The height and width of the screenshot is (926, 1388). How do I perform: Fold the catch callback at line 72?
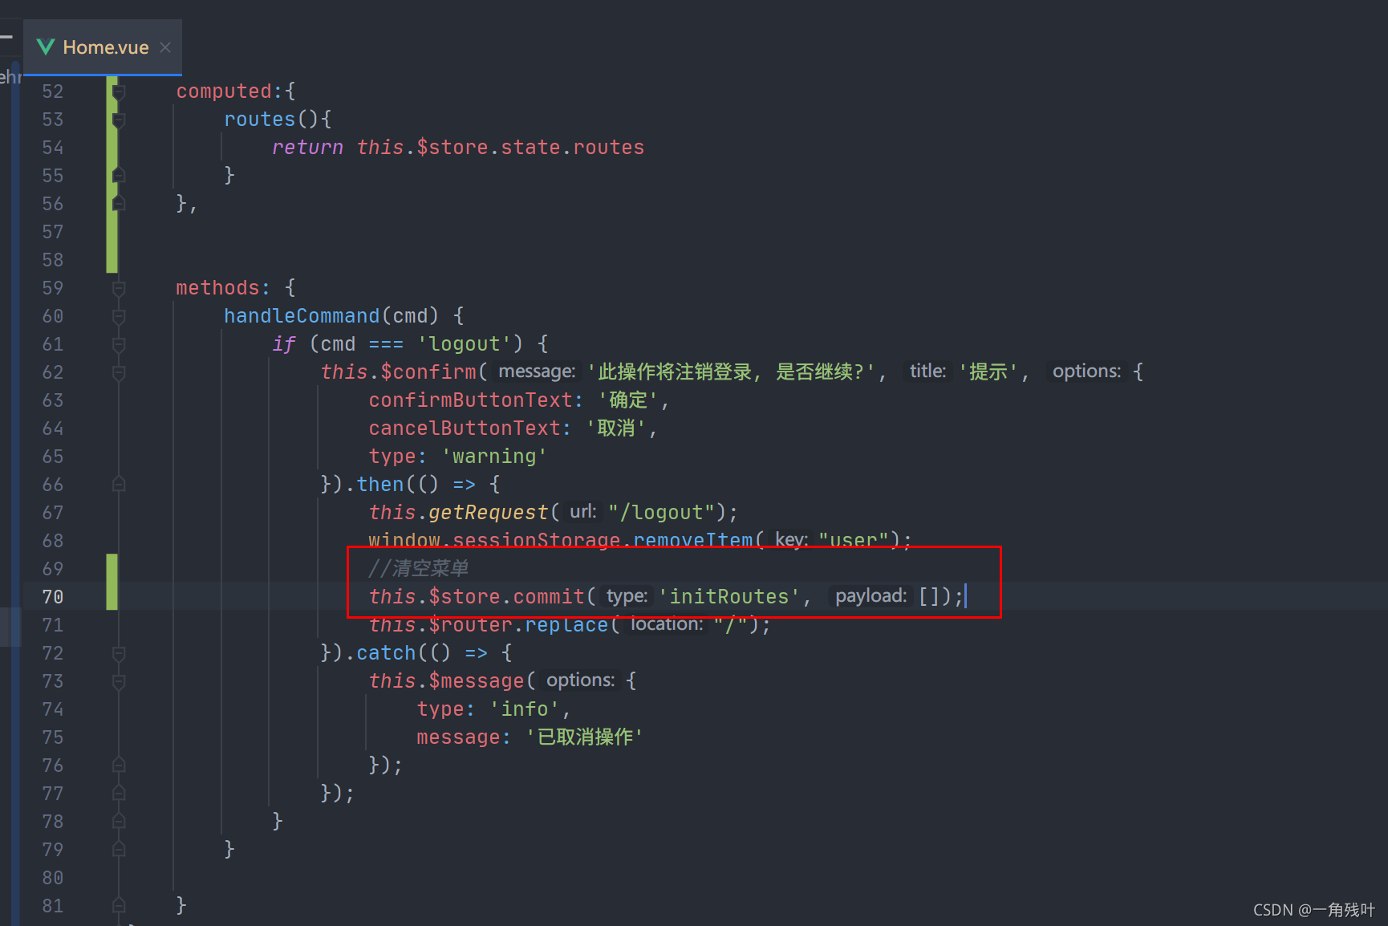point(119,653)
